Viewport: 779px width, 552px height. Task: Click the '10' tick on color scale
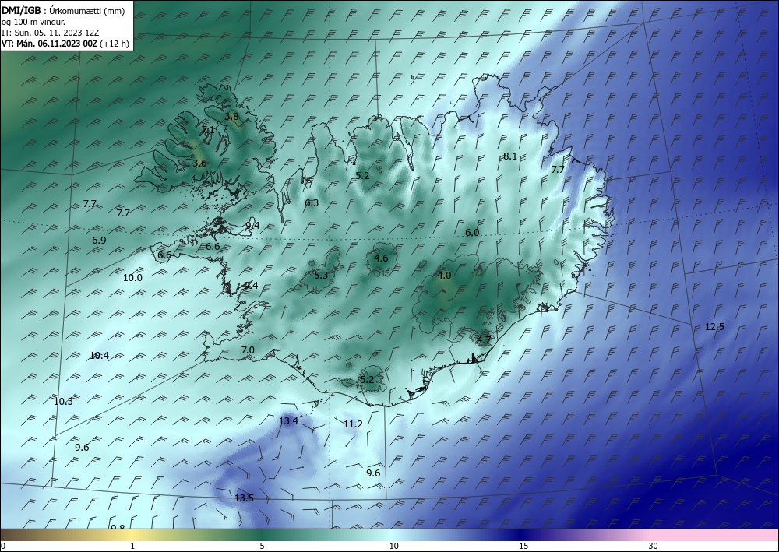[x=393, y=547]
